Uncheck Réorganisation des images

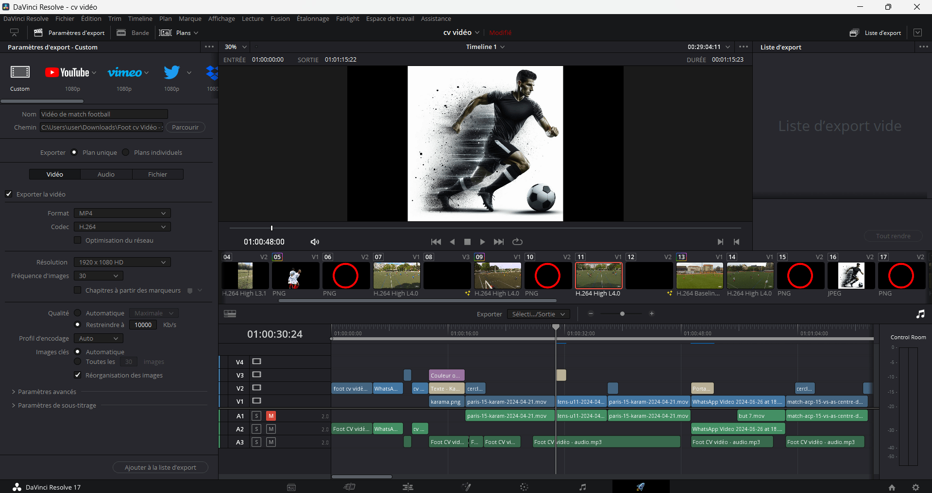pyautogui.click(x=78, y=375)
